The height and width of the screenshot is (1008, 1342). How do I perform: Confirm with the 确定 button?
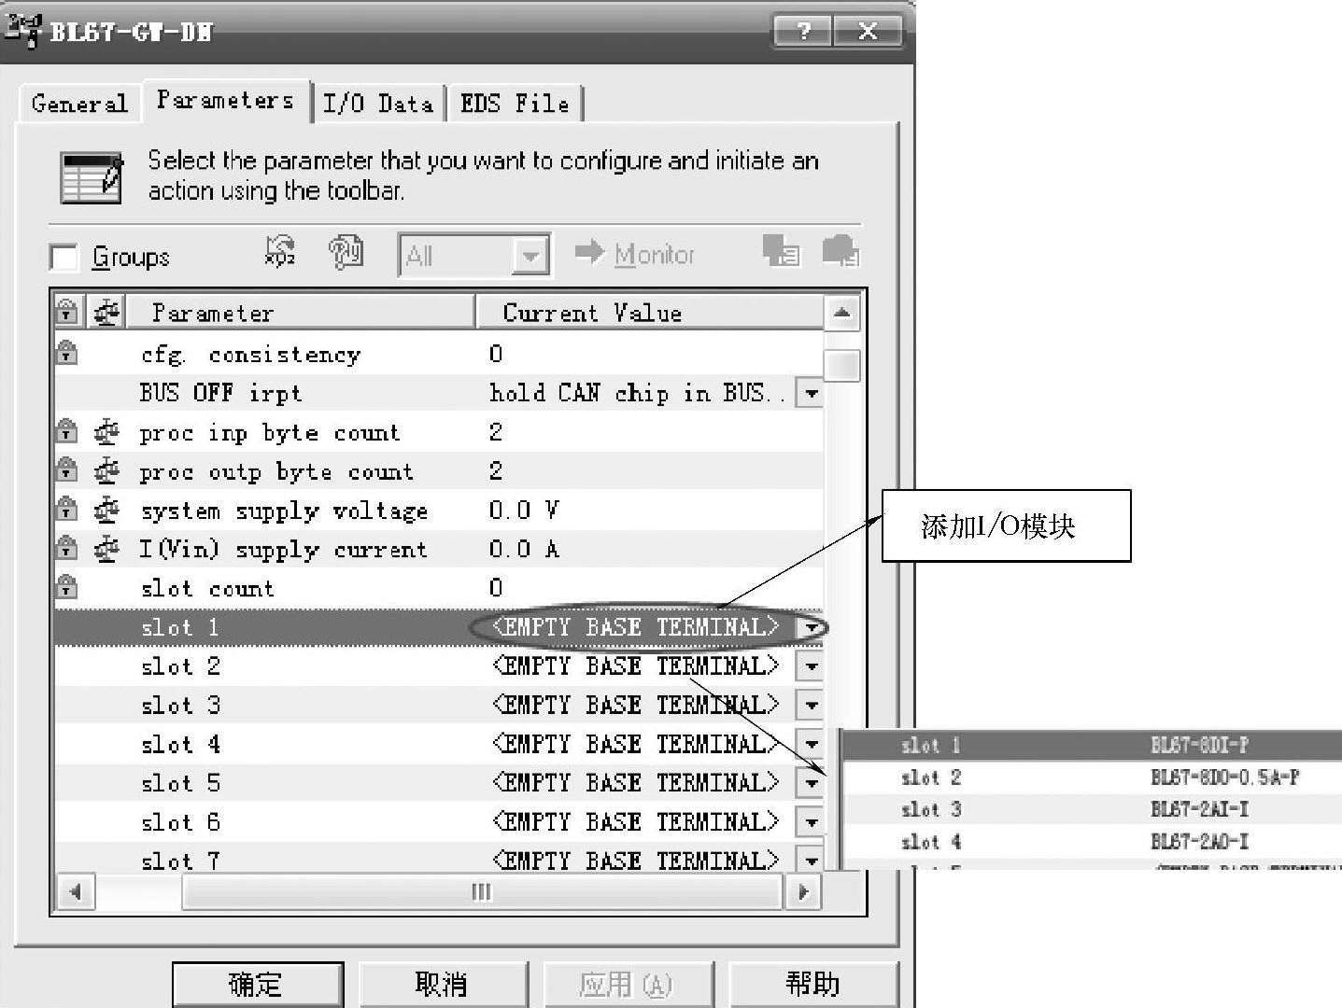point(257,984)
